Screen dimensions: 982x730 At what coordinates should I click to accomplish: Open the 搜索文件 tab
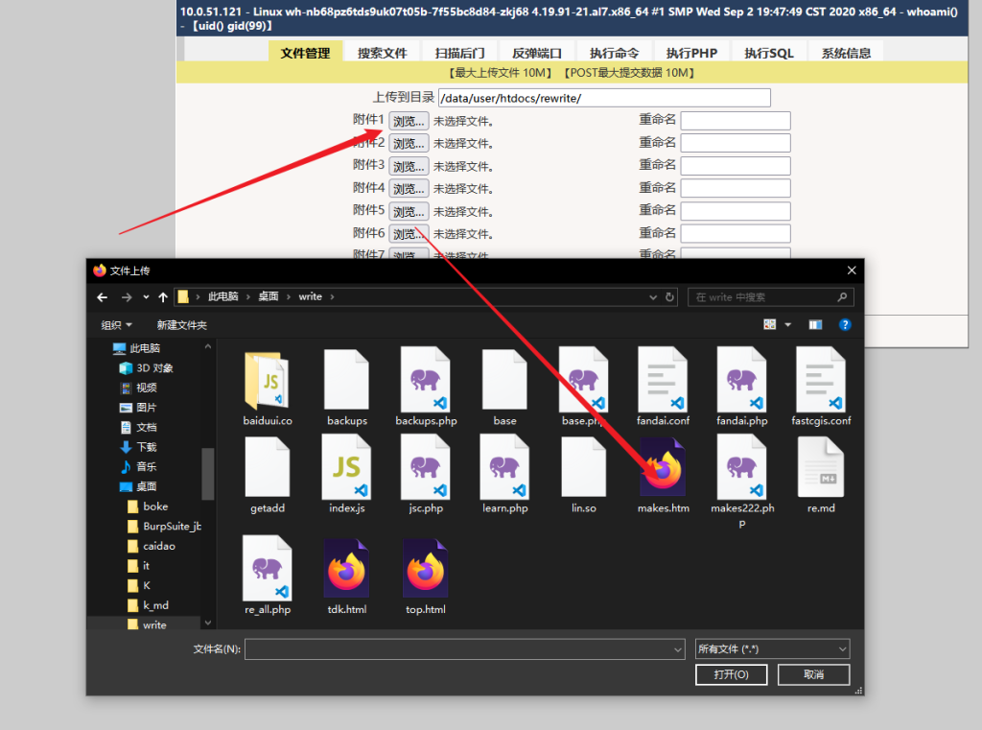(x=383, y=53)
